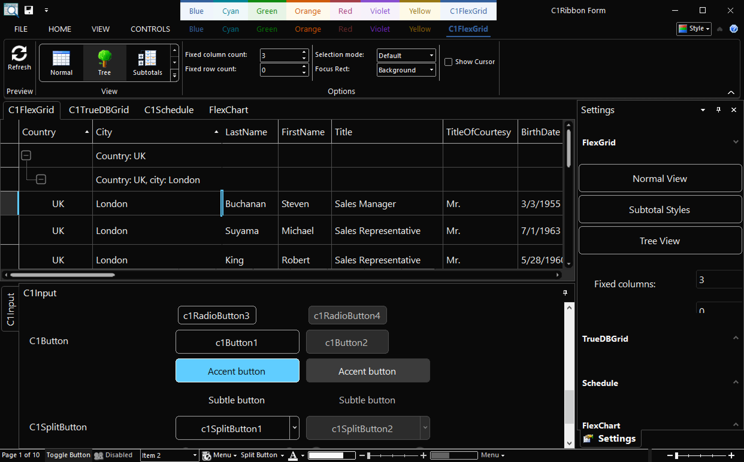
Task: Open the quick access toolbar customize arrow
Action: (46, 10)
